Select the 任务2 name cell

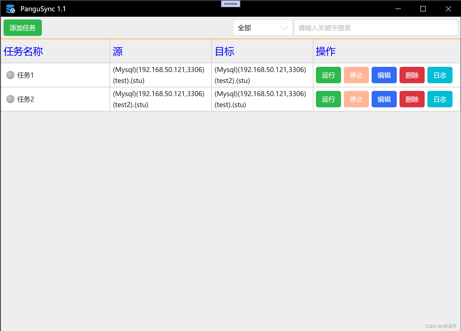[x=55, y=99]
